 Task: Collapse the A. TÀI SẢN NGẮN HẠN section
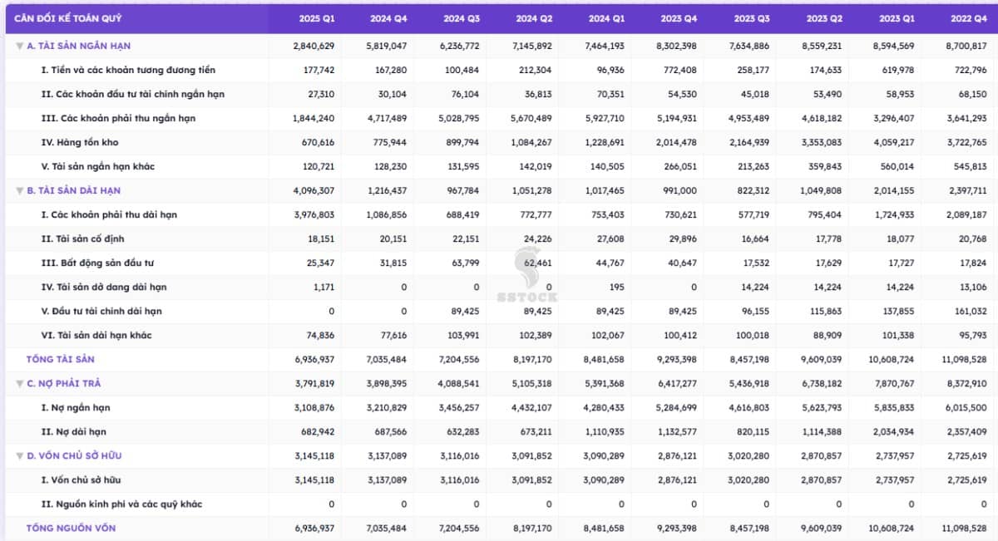19,47
